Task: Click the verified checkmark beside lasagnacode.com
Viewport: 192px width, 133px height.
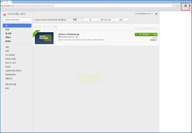Action: (77, 37)
